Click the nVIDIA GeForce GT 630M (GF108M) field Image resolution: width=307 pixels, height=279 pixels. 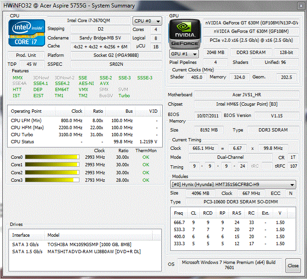click(x=251, y=31)
